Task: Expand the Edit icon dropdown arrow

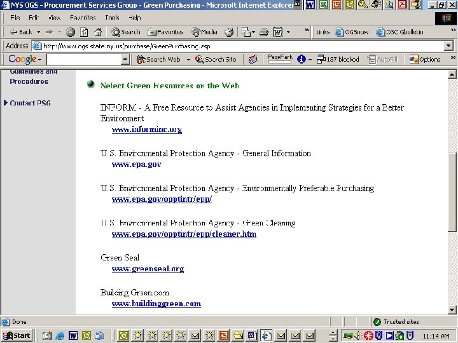Action: tap(288, 32)
